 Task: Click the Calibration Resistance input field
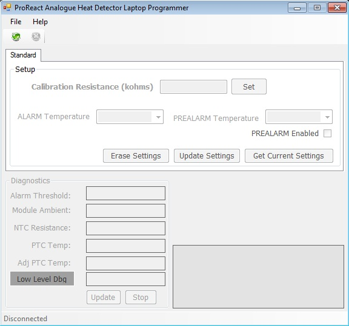(193, 86)
